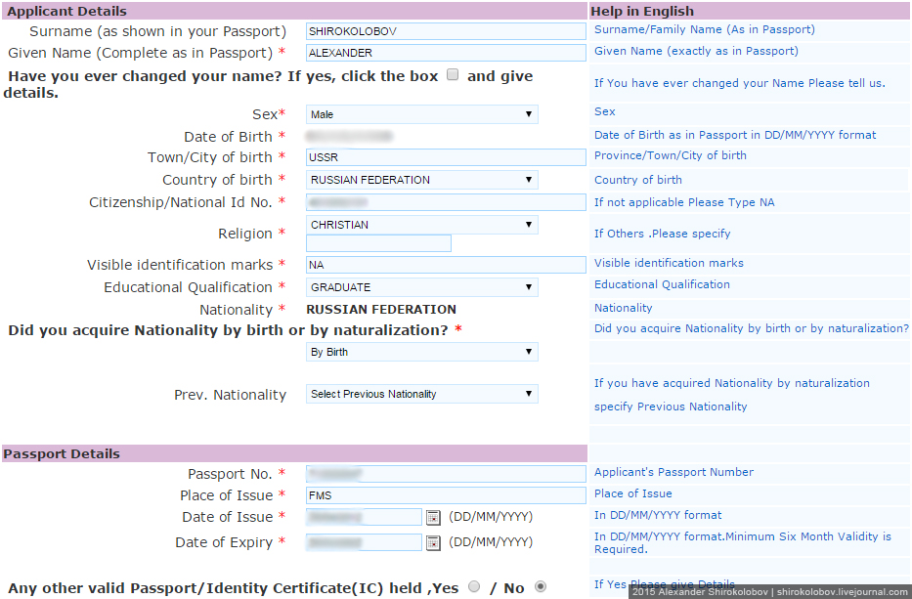
Task: Open the Sex dropdown
Action: (x=421, y=114)
